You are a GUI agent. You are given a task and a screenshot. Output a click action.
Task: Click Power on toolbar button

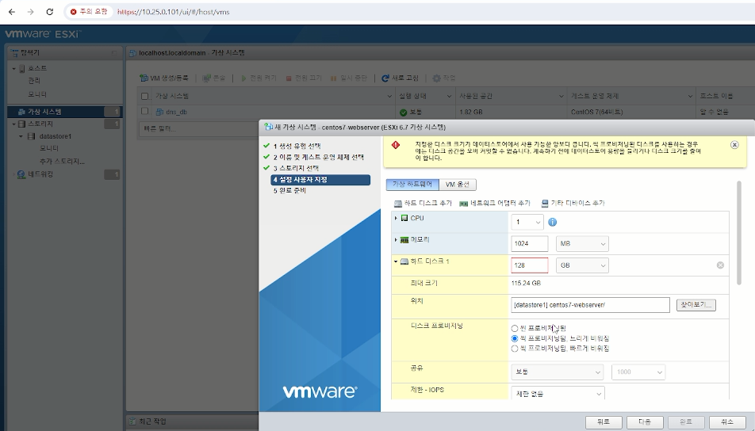pyautogui.click(x=259, y=78)
